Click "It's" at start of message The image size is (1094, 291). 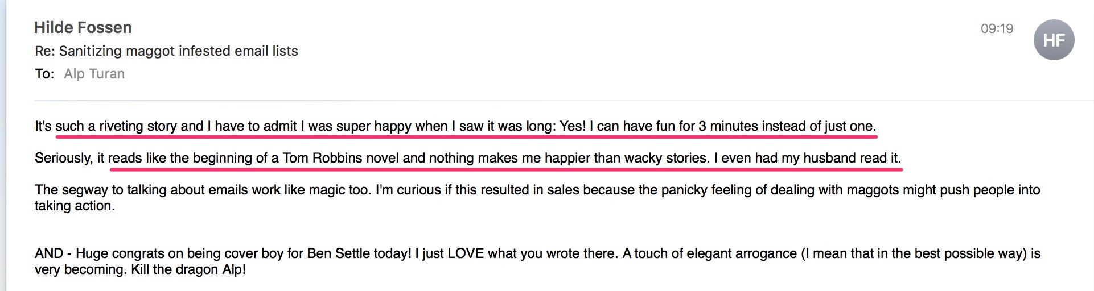tap(43, 126)
